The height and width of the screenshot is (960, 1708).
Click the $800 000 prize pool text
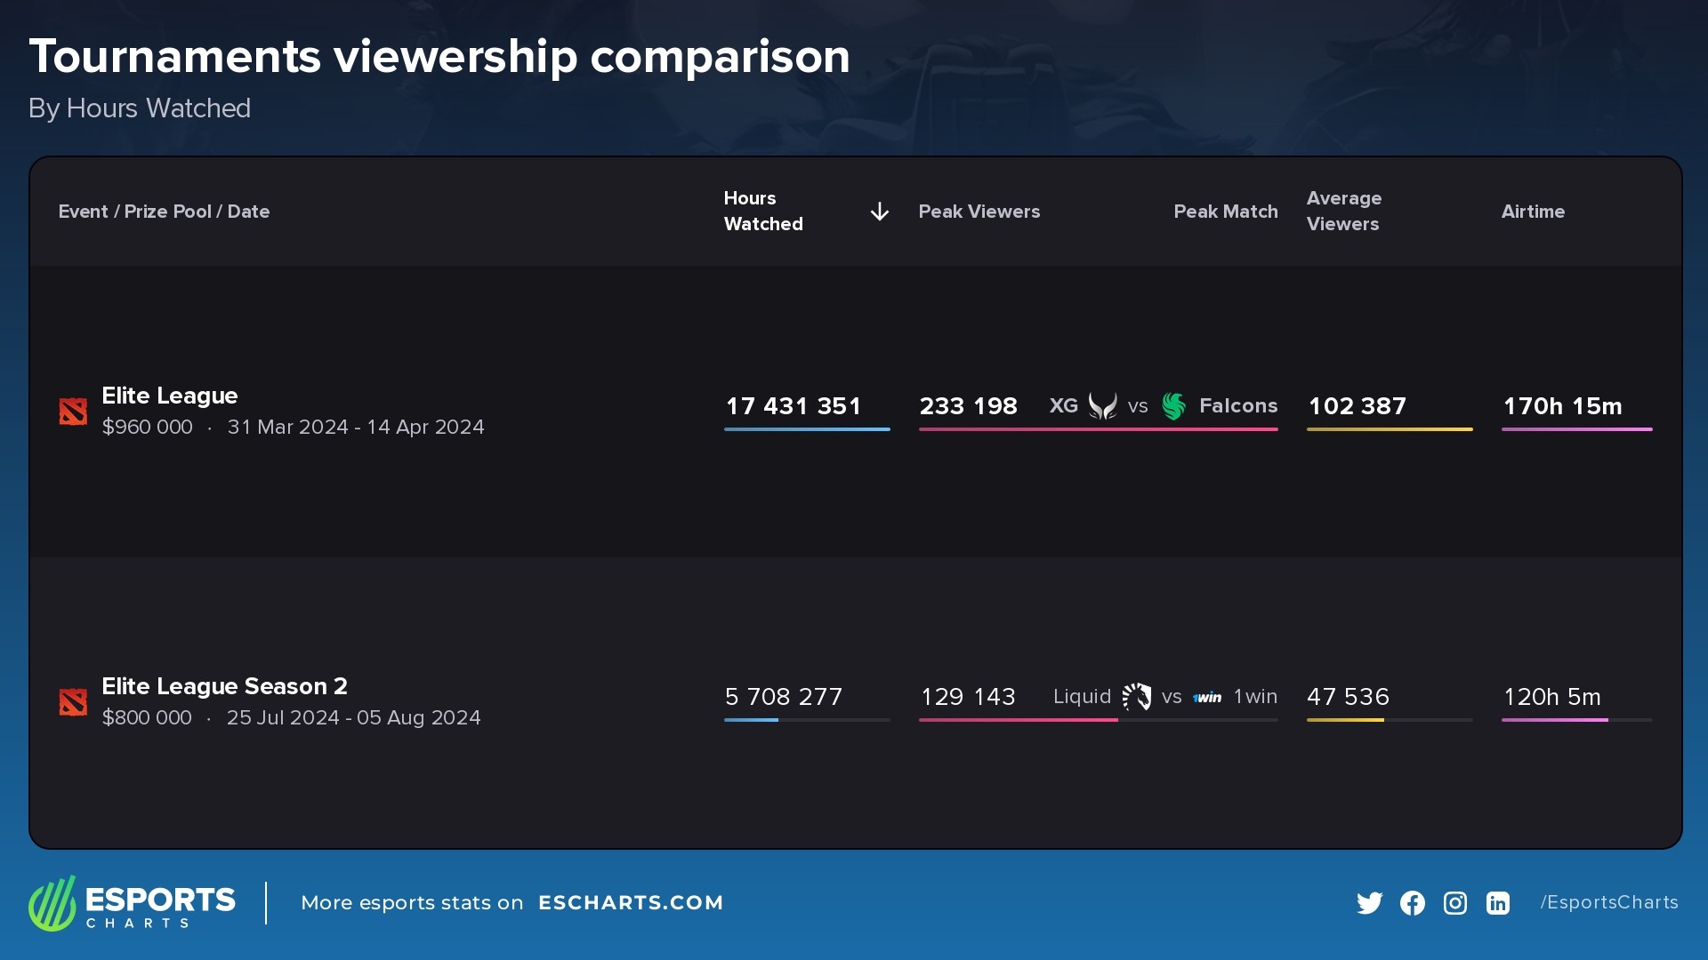pyautogui.click(x=147, y=718)
